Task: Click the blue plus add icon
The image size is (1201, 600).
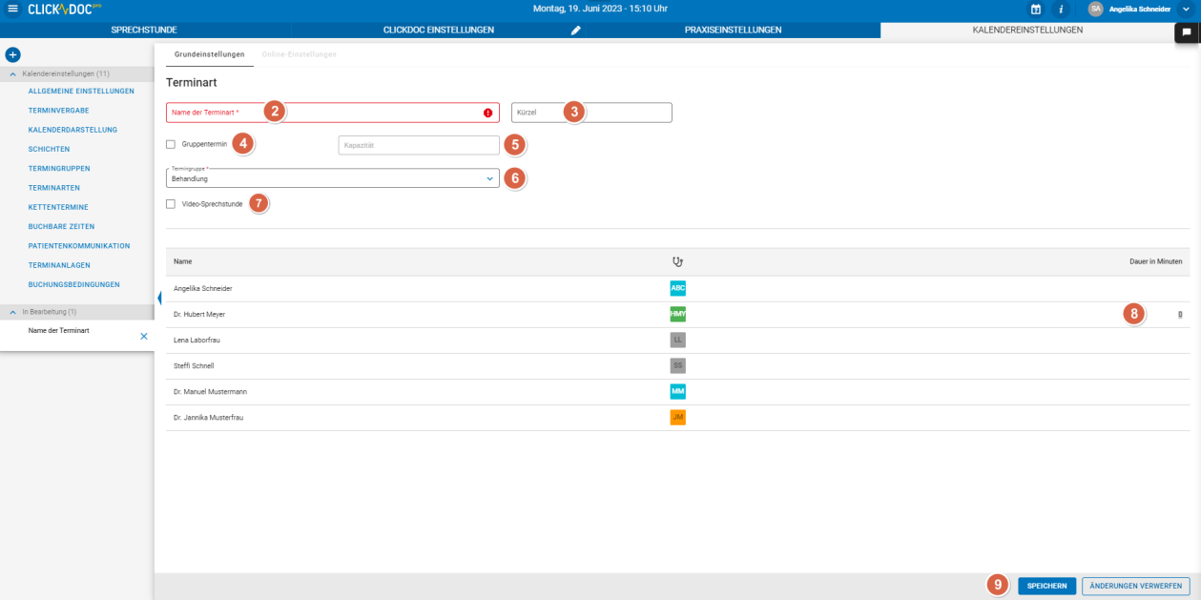Action: [12, 55]
